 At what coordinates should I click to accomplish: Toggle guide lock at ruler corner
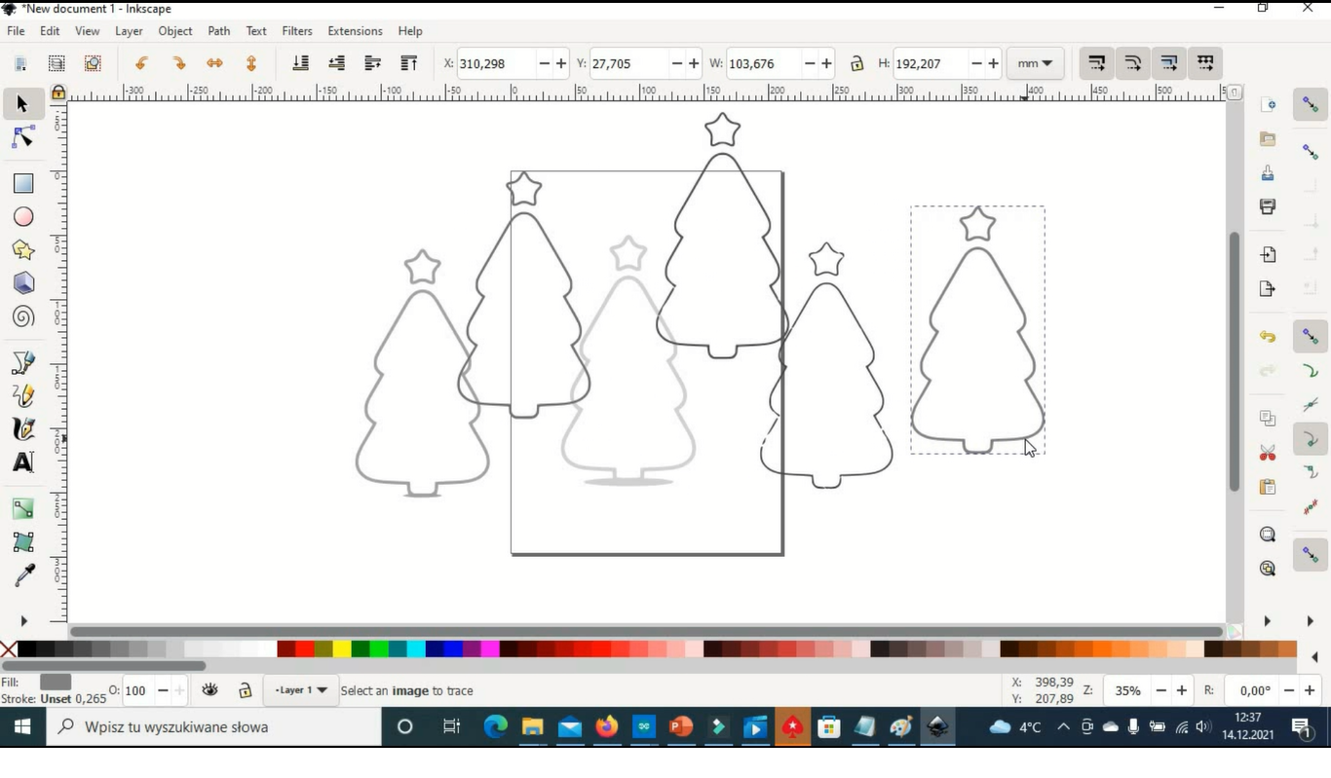click(x=58, y=93)
